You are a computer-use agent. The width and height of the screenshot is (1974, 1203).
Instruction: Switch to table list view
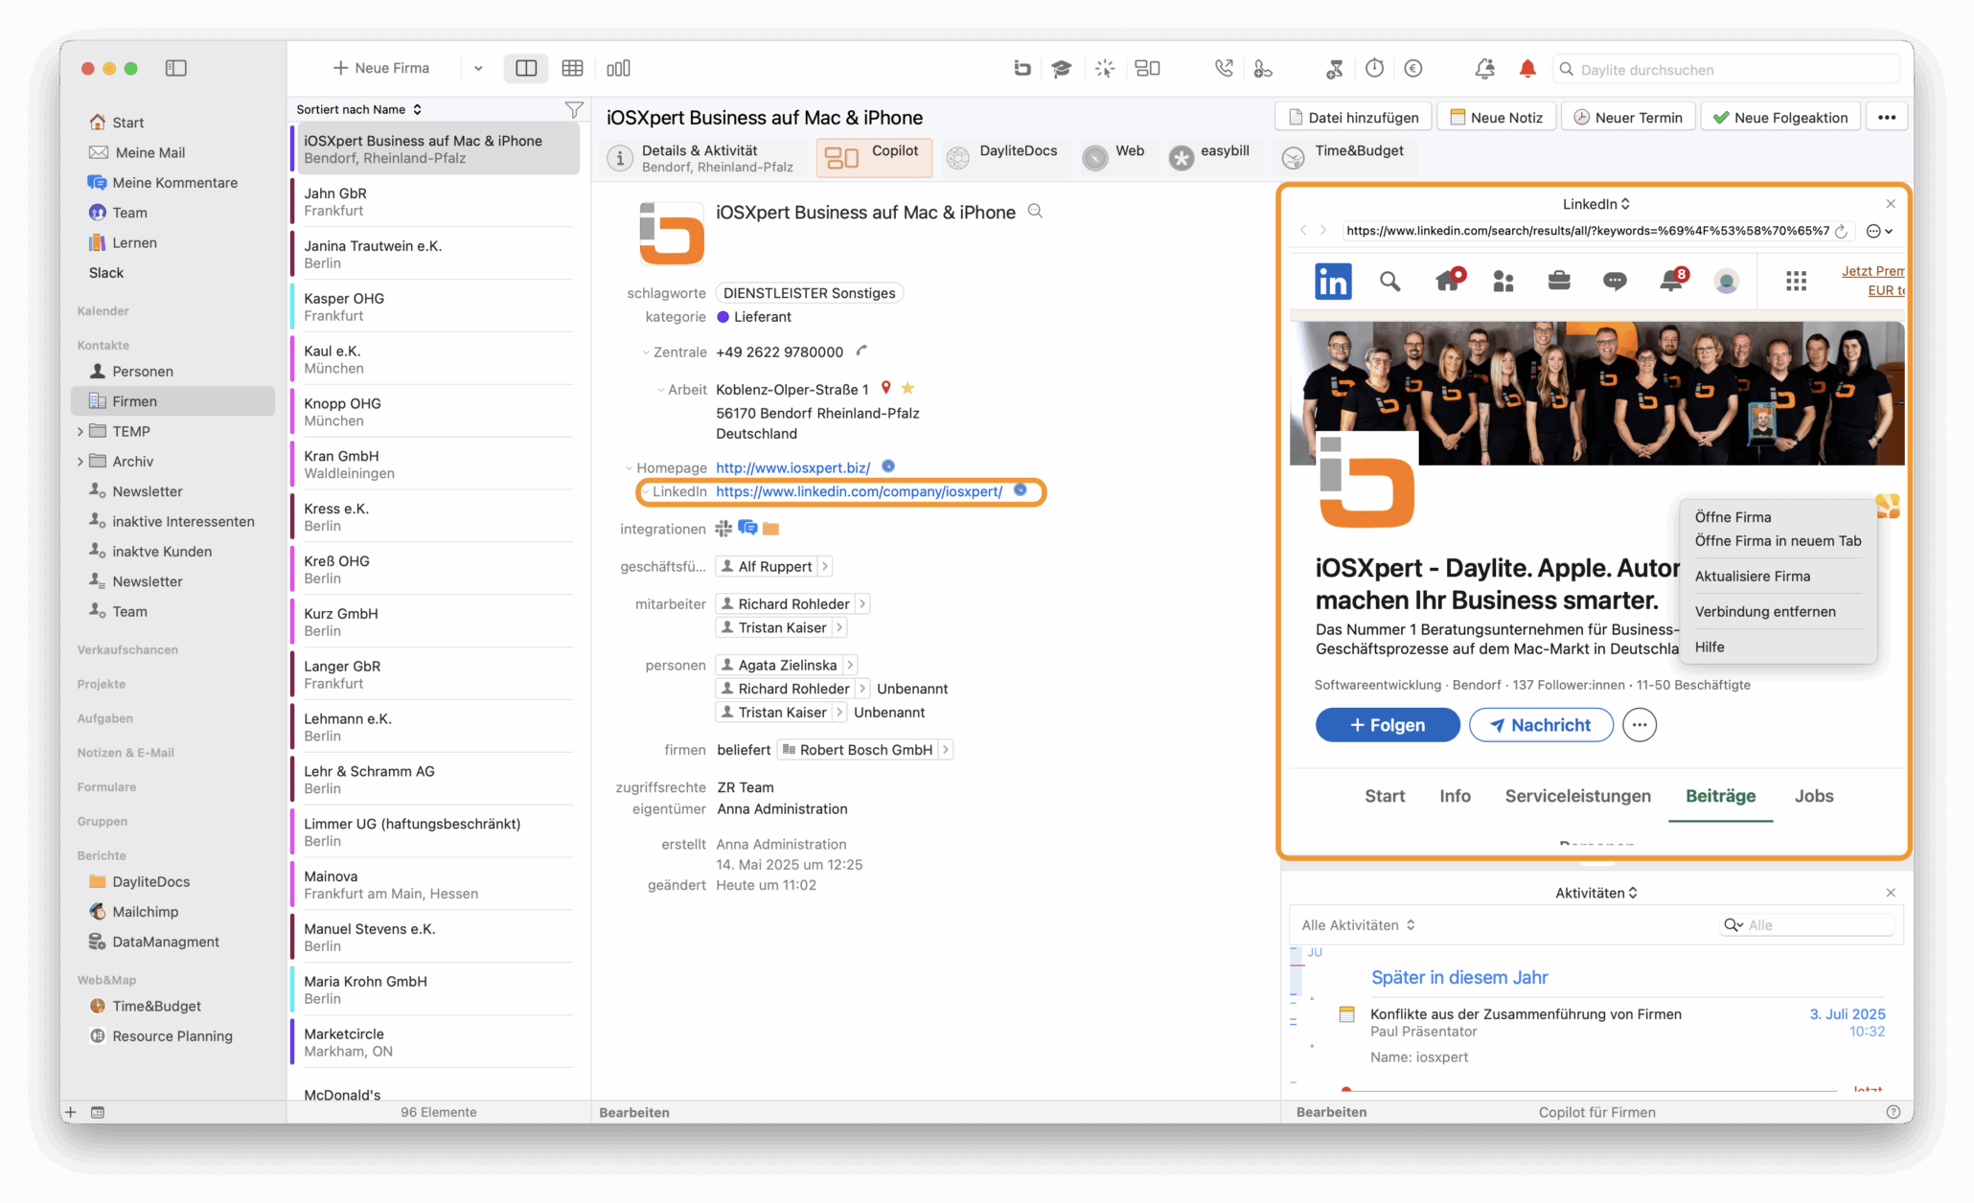point(572,68)
